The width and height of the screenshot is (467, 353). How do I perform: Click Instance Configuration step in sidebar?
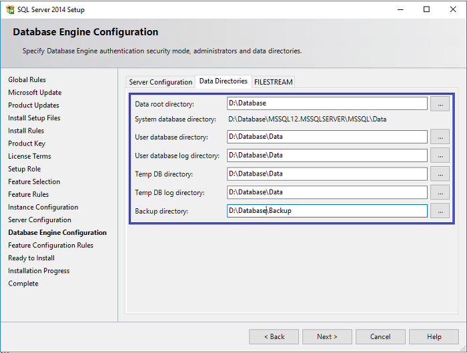click(43, 208)
